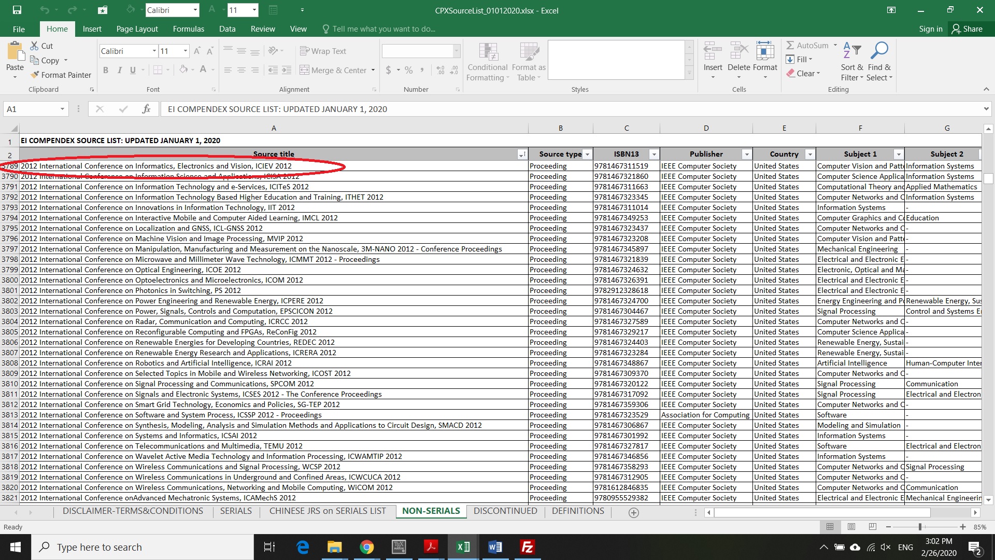
Task: Click the Wrap Text icon
Action: click(x=304, y=51)
